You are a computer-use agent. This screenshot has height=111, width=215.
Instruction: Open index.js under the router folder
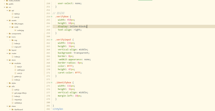pos(17,57)
